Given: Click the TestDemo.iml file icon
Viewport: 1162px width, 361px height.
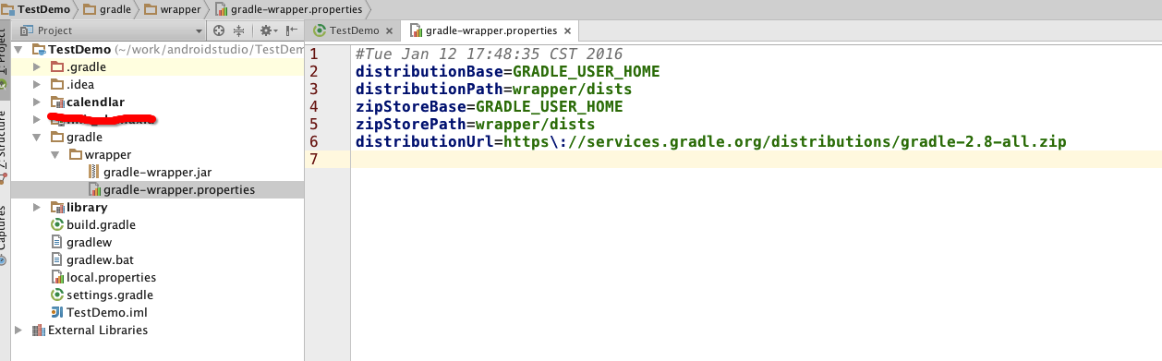Looking at the screenshot, I should (56, 312).
